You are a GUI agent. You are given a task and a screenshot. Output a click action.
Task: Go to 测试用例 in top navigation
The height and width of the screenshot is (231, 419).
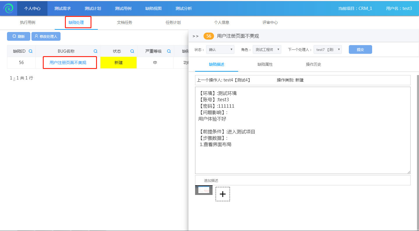[123, 8]
